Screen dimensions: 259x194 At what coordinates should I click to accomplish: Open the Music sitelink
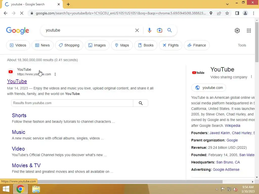coord(18,132)
